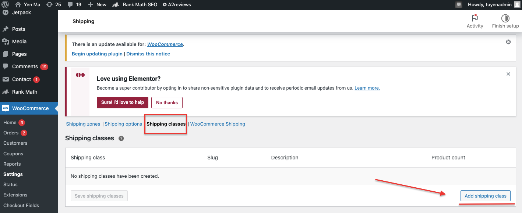Open Rank Math SEO admin bar menu
522x213 pixels.
point(135,5)
